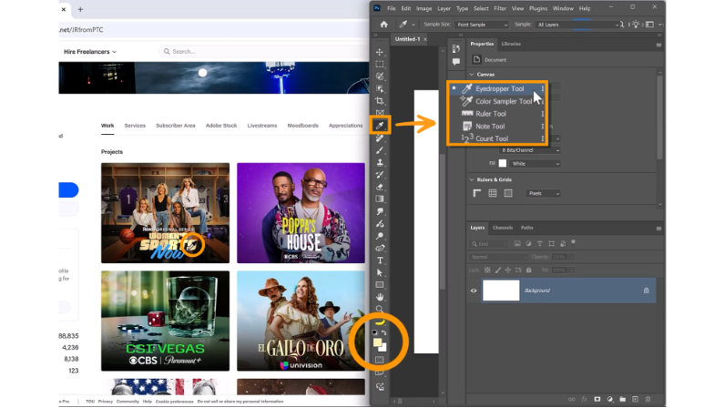Collapse the Rulers & Grids section
The height and width of the screenshot is (408, 724).
pos(472,179)
